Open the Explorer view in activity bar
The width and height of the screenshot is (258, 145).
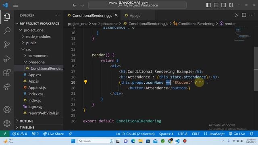pos(7,17)
